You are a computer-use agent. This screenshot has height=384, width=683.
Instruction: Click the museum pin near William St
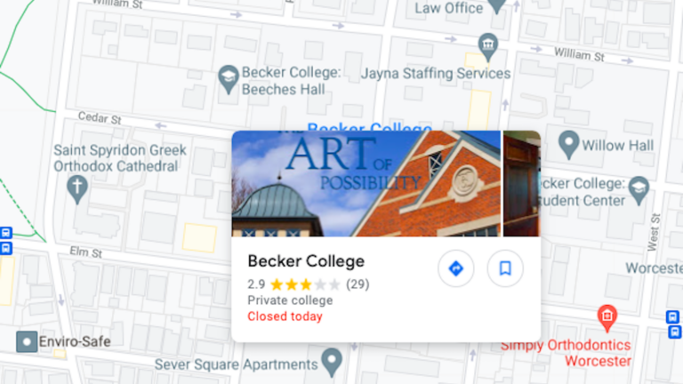pyautogui.click(x=488, y=46)
